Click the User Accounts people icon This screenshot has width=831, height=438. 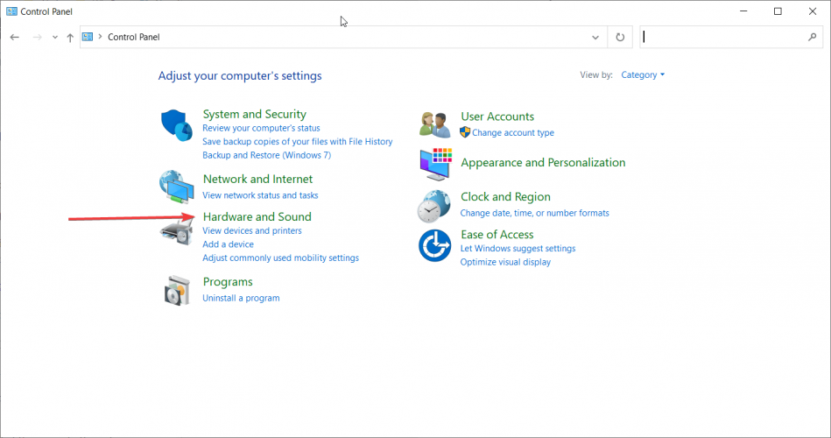434,125
